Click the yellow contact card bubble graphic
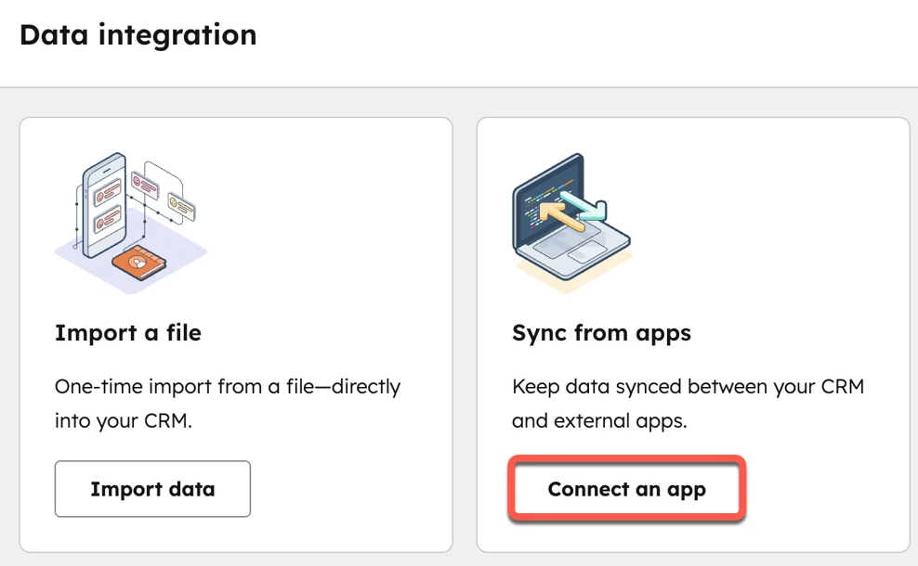 (x=181, y=207)
